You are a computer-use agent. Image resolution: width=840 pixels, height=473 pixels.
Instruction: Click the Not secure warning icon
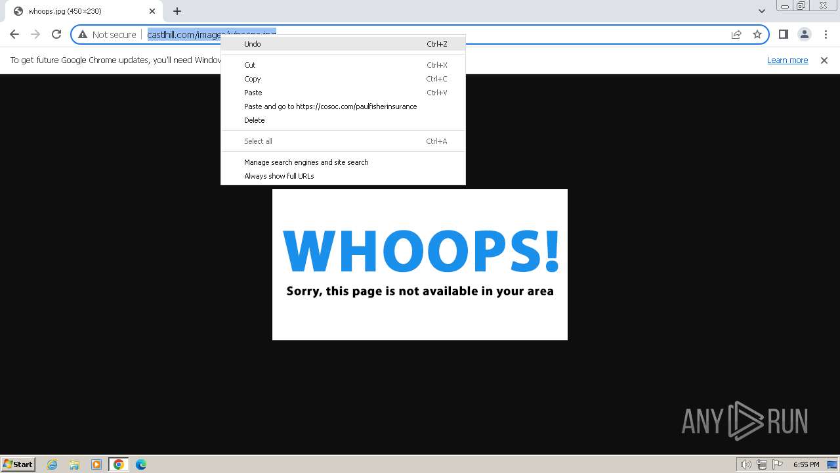83,35
